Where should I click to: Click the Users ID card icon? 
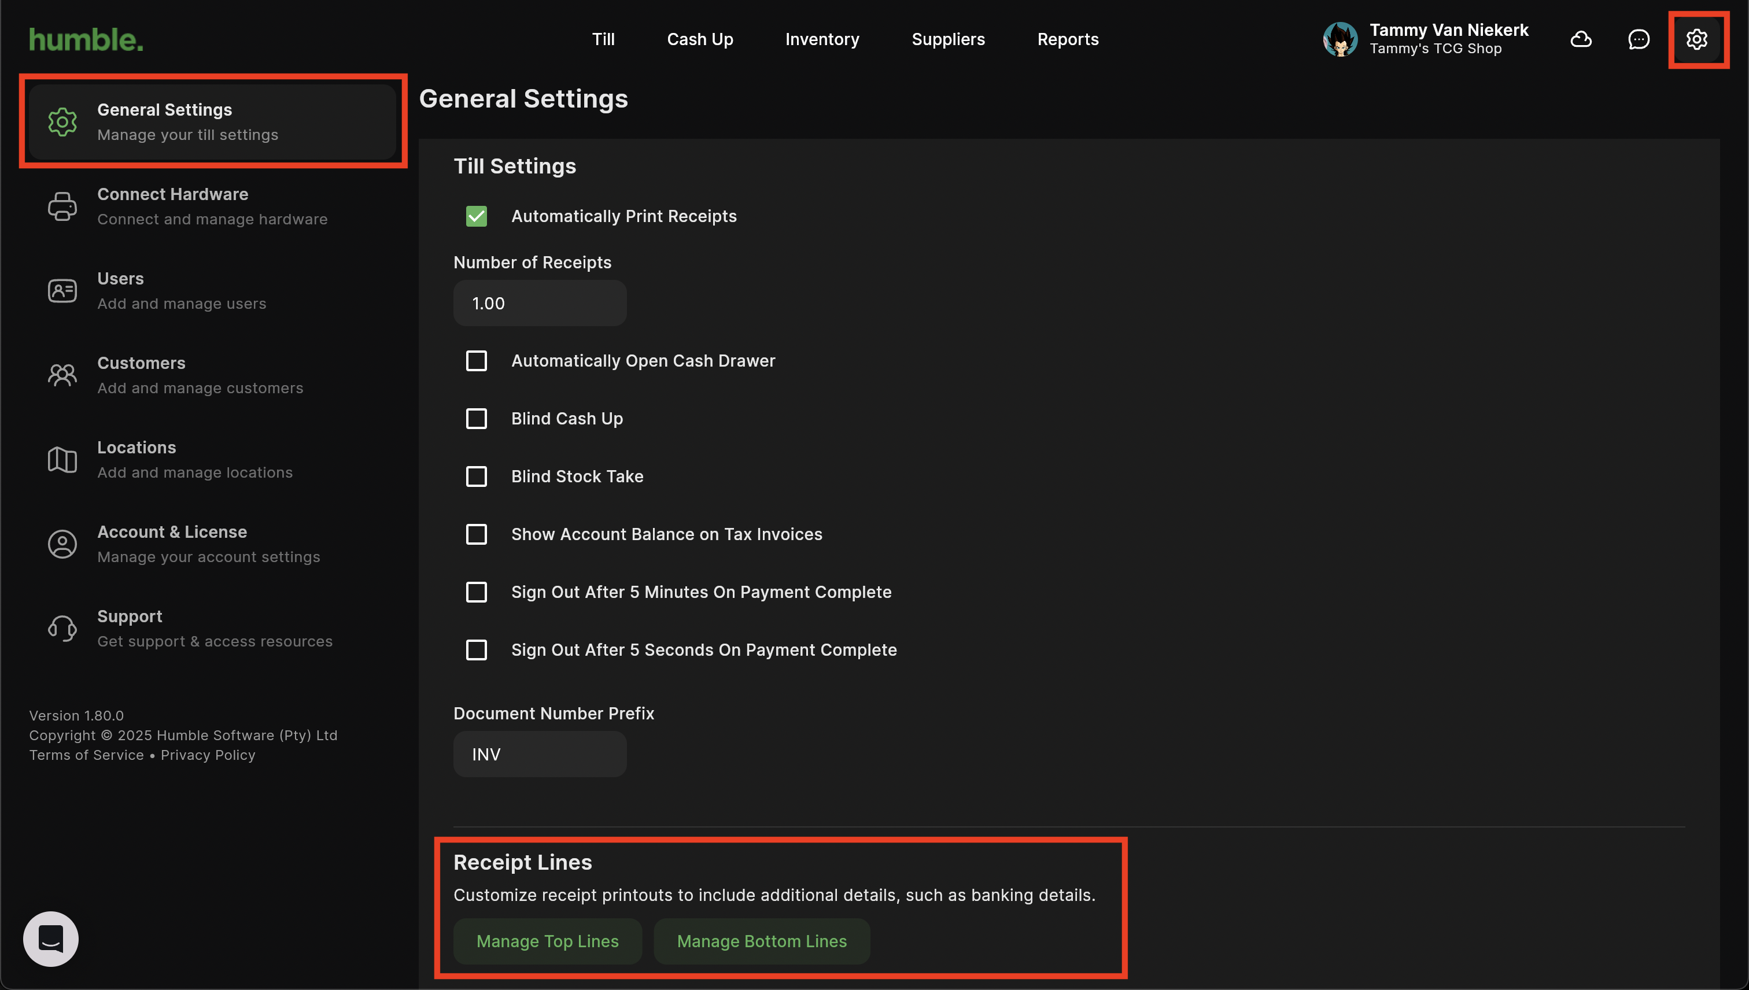pos(62,291)
